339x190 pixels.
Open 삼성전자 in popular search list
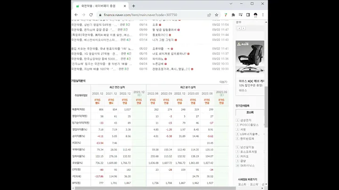pyautogui.click(x=246, y=120)
